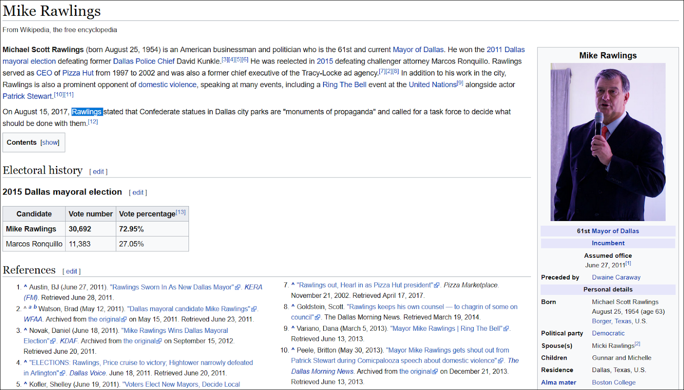Open "Mayor Mike Rawlings gets shout out" reference

point(448,350)
